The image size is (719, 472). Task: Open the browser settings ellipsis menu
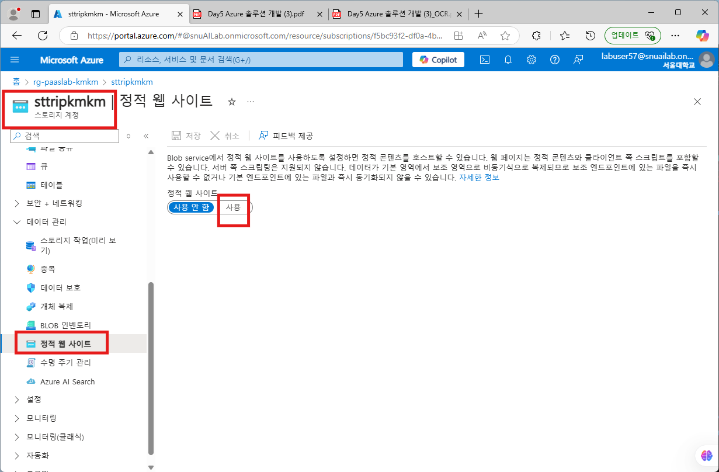point(675,36)
